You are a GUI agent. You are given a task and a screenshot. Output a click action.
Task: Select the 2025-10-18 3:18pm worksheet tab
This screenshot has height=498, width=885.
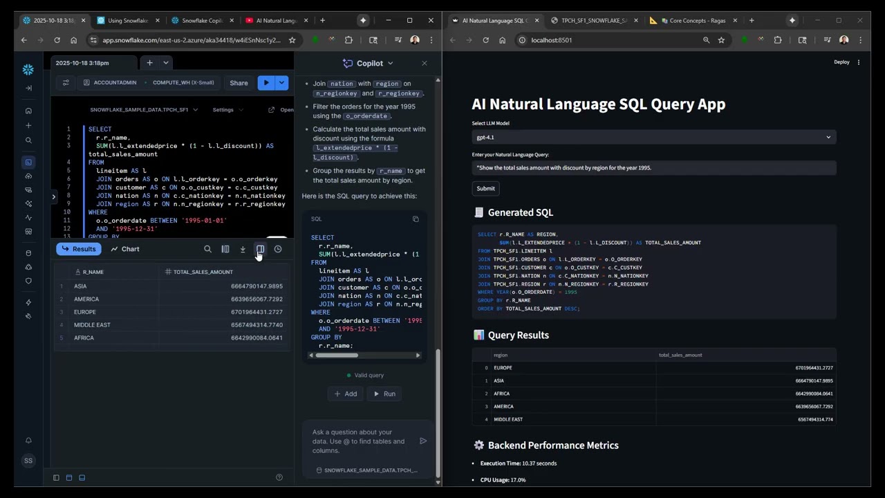tap(95, 63)
